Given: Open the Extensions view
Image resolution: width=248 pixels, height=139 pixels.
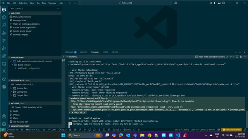Looking at the screenshot, I should pyautogui.click(x=4, y=56).
